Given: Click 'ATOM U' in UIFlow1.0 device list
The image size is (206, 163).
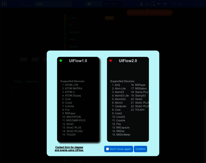Looking at the screenshot, I should click(70, 92).
